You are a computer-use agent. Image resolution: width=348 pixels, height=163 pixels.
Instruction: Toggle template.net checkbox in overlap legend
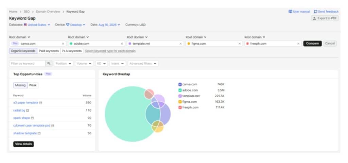180,96
